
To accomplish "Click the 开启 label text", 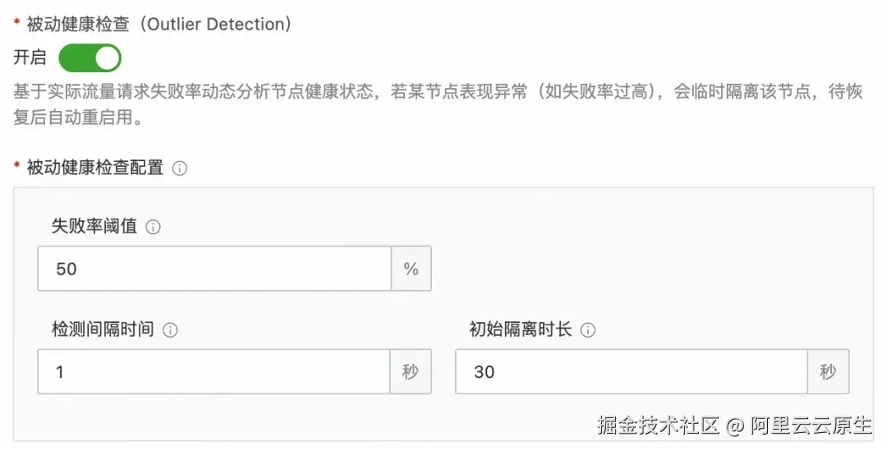I will coord(30,58).
